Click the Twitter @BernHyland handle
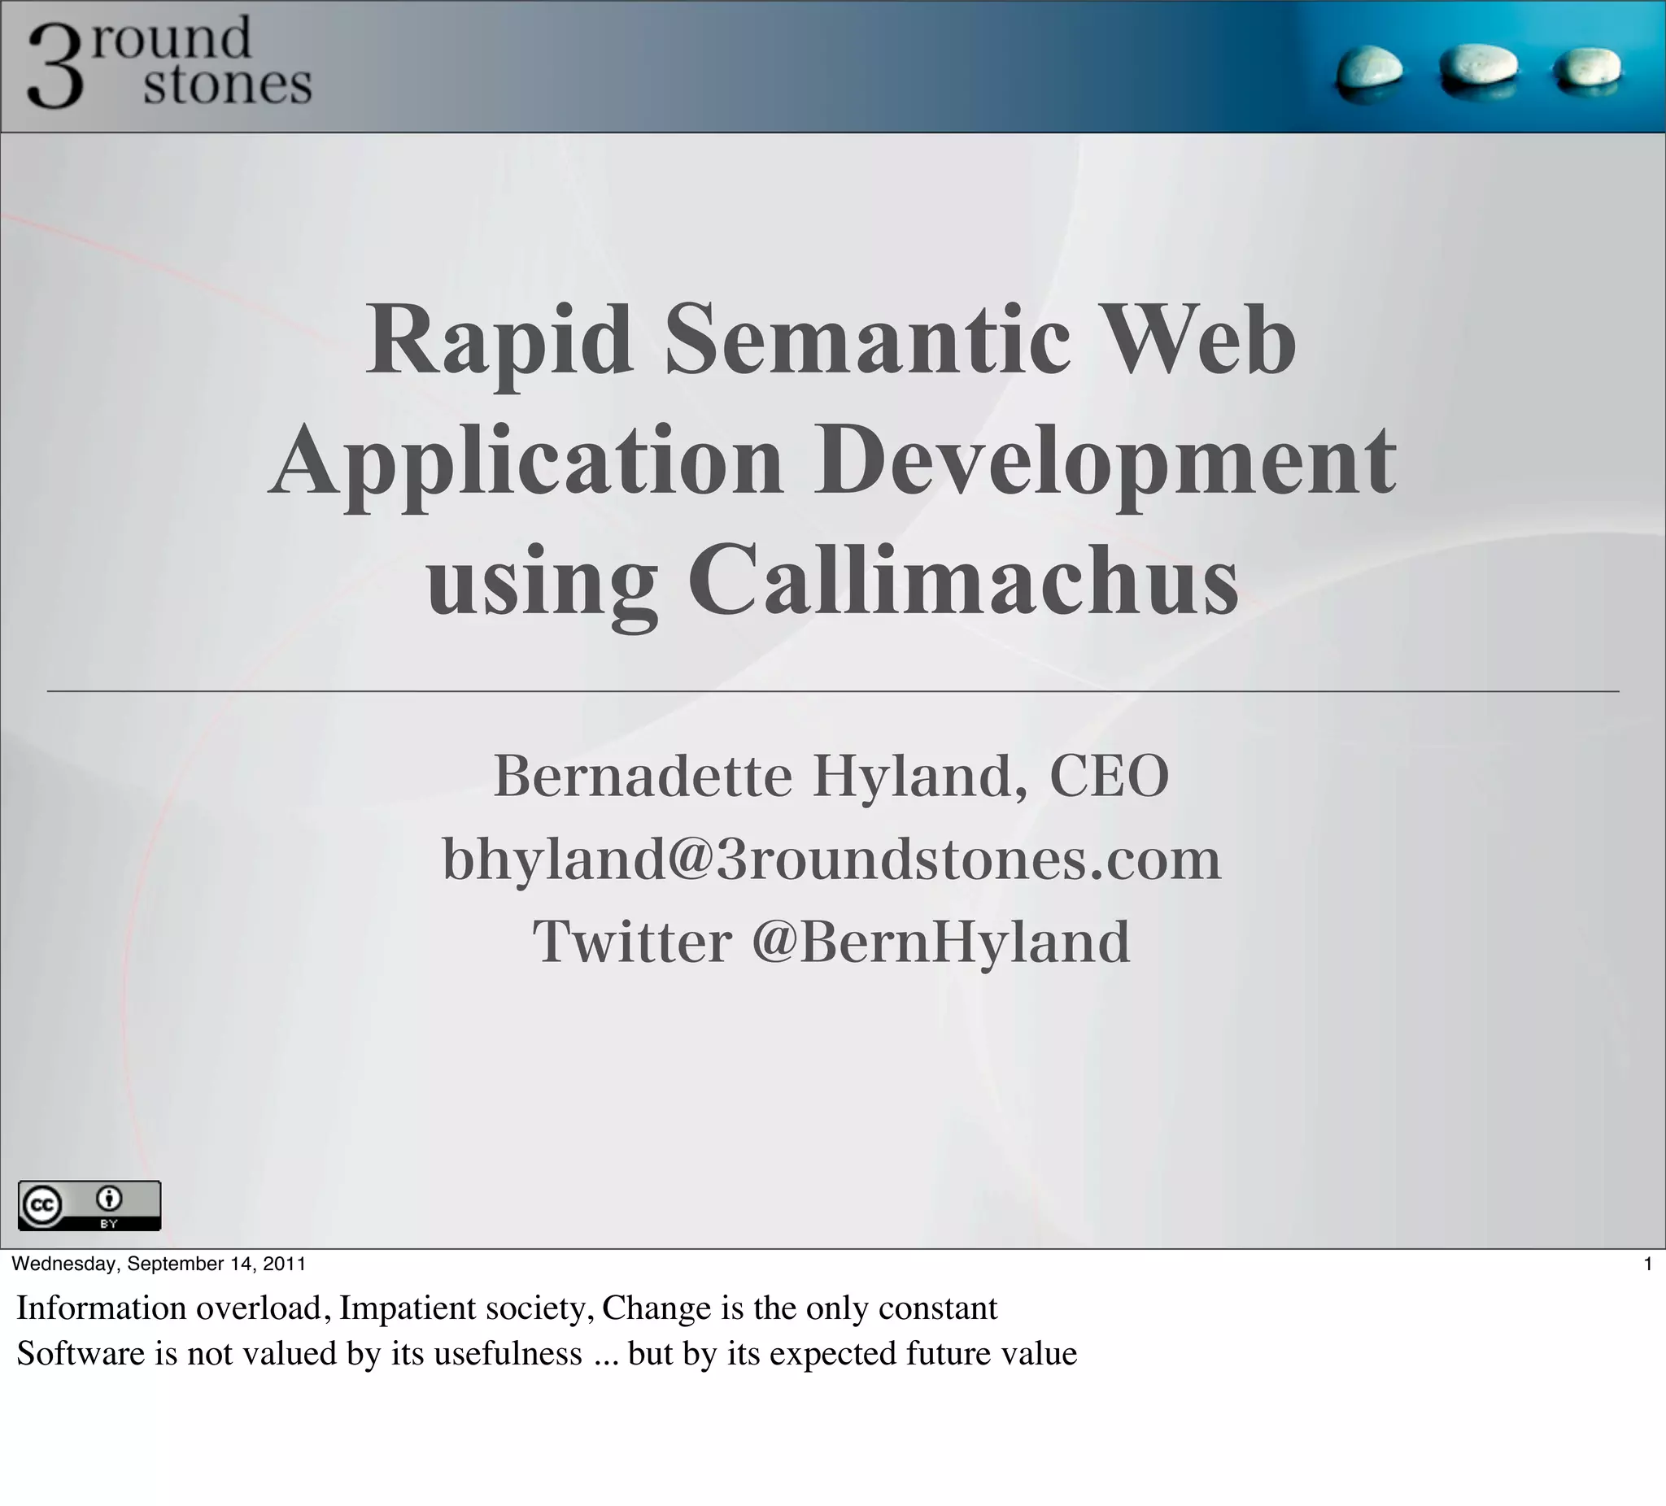Image resolution: width=1666 pixels, height=1506 pixels. (831, 941)
